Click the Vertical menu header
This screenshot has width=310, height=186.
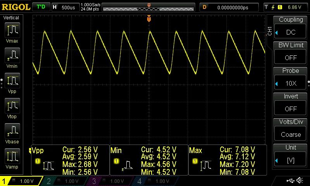tap(11, 17)
